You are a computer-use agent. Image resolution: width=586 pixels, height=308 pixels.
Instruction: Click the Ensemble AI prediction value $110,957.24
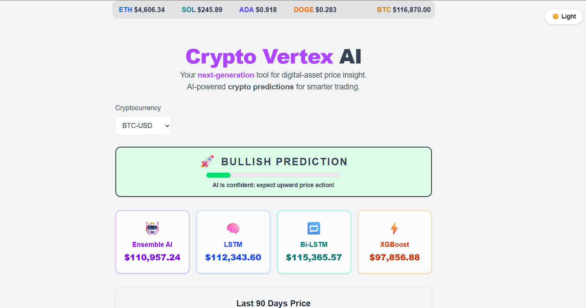(152, 257)
